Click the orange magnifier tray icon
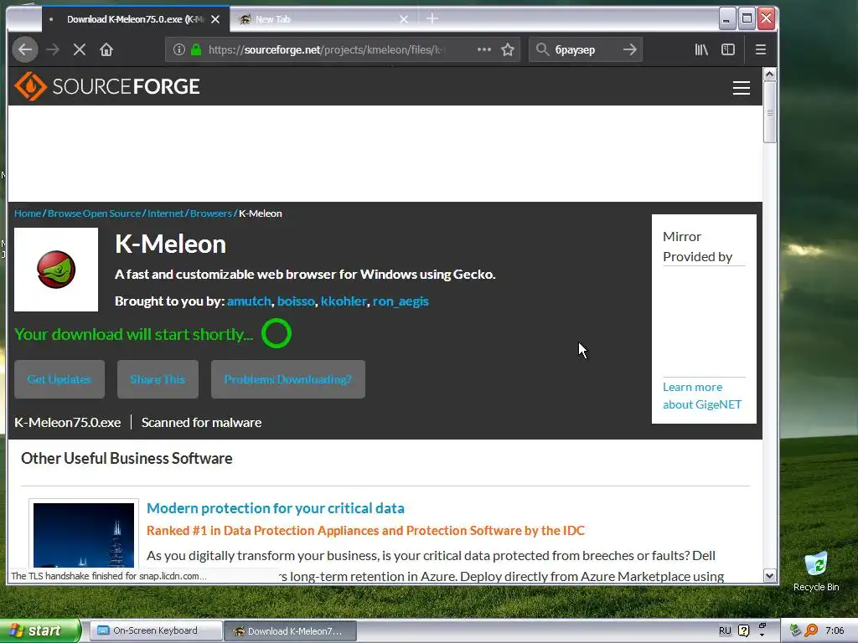Viewport: 858px width, 643px height. pyautogui.click(x=811, y=631)
